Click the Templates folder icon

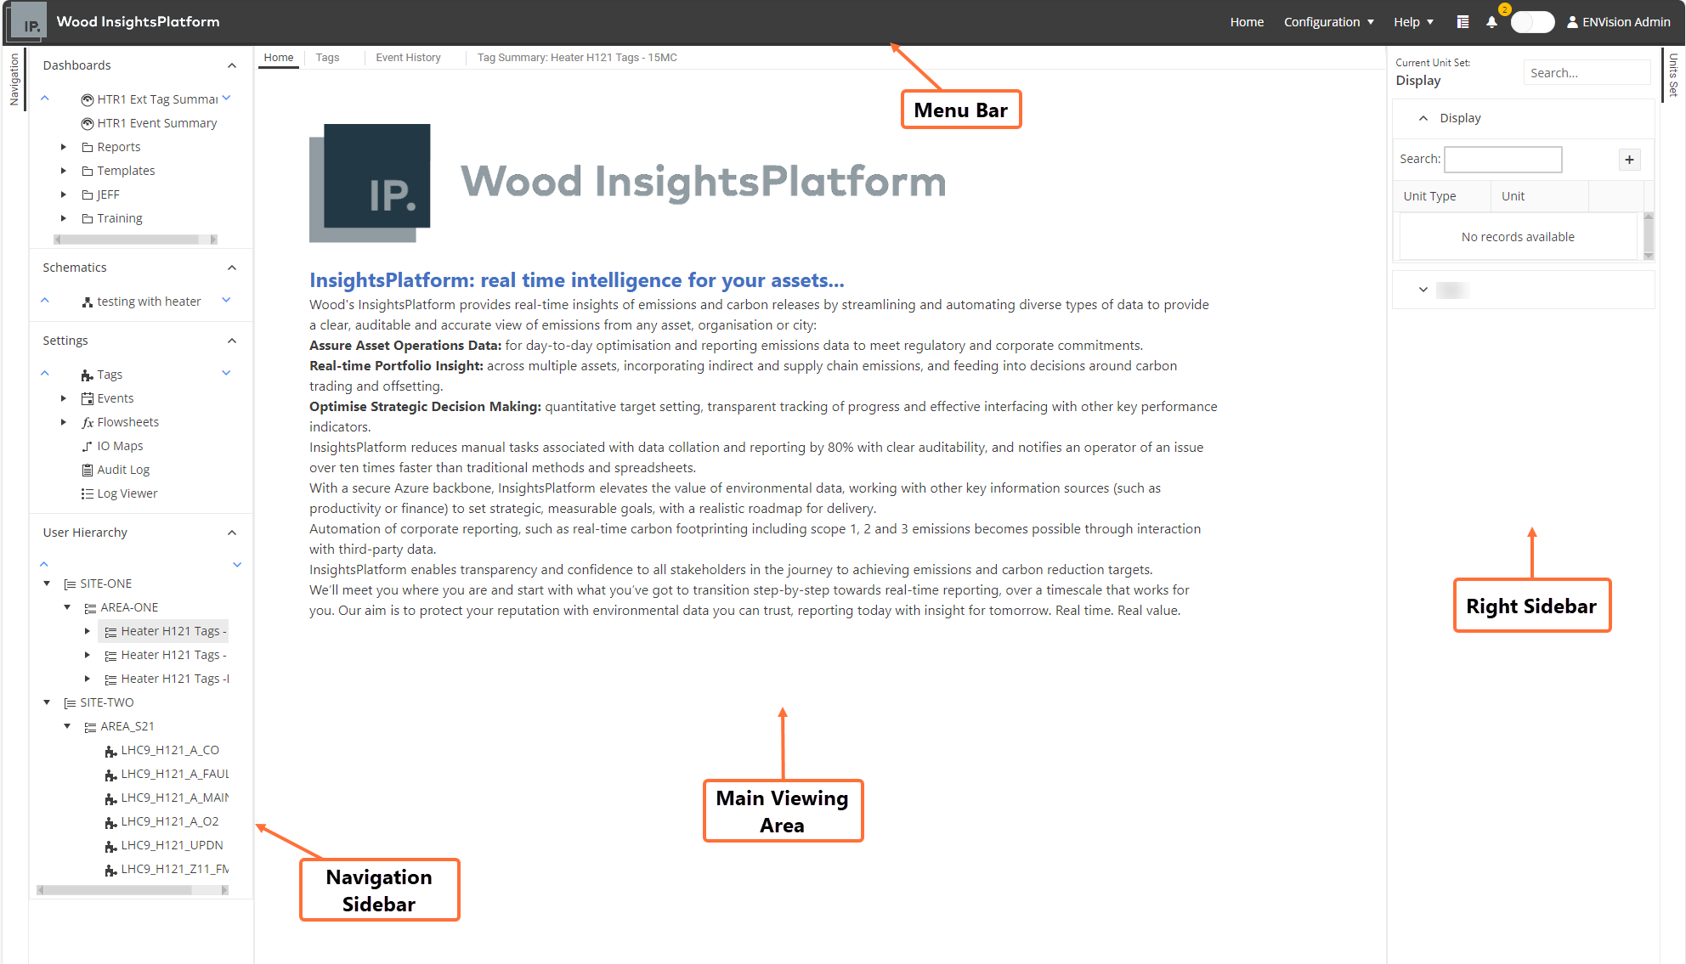[x=87, y=171]
